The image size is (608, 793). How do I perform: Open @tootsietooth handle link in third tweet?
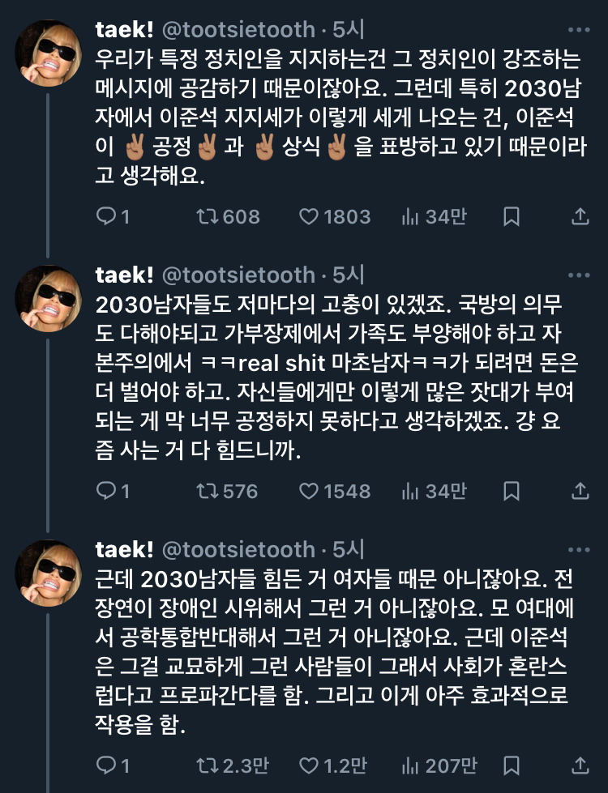(x=238, y=549)
